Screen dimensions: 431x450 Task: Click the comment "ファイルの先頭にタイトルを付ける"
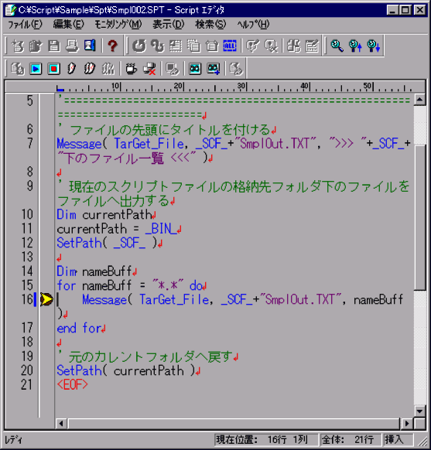pos(170,130)
